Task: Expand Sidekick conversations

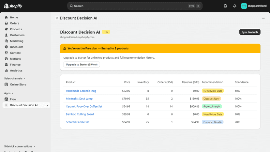Action: [x=20, y=146]
